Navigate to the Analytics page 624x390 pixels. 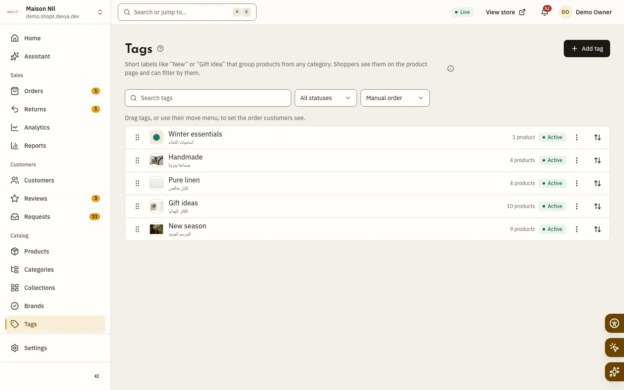click(55, 127)
